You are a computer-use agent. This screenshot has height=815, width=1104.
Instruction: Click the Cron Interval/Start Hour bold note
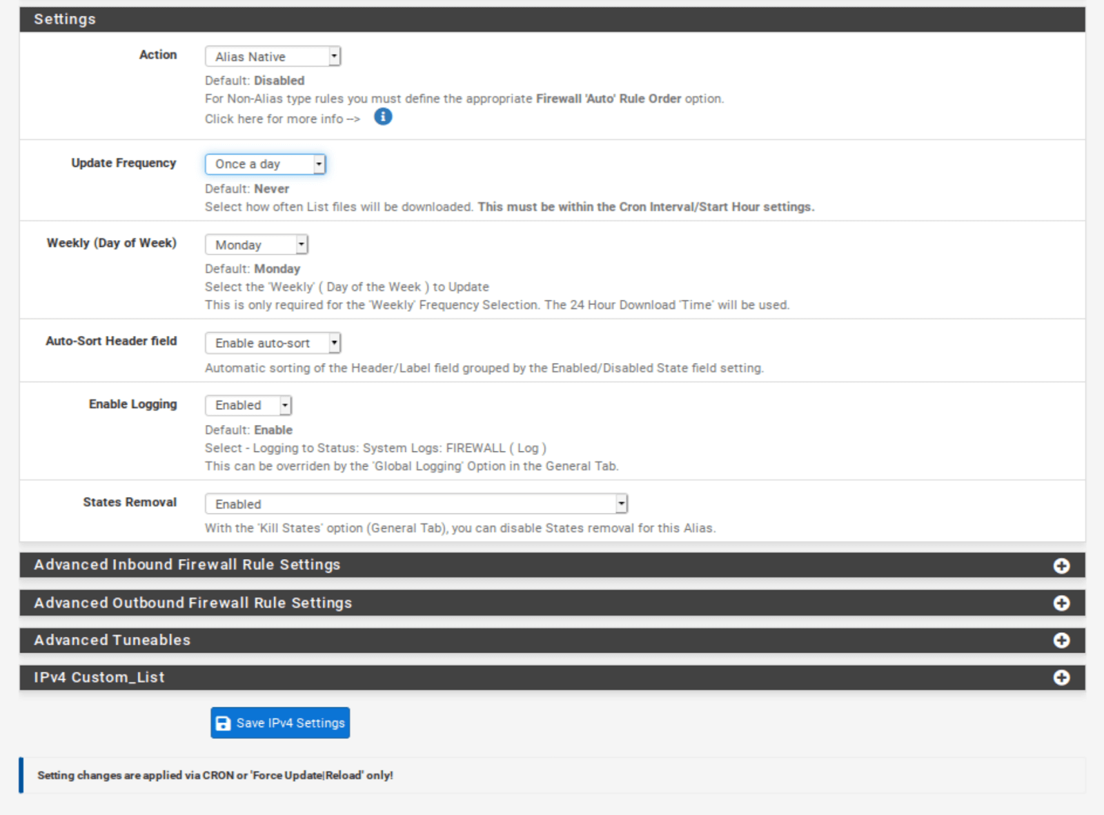pyautogui.click(x=646, y=206)
